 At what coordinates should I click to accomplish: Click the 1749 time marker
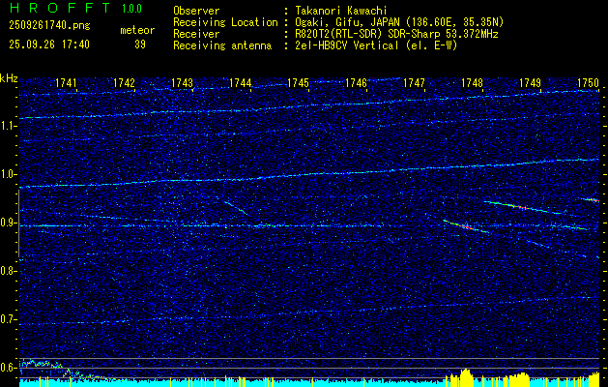tap(530, 82)
